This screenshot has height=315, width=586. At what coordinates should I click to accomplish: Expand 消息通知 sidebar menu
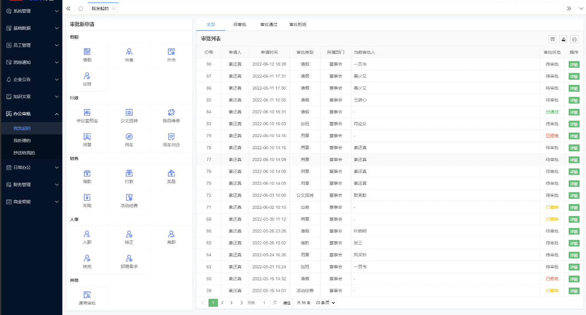pyautogui.click(x=31, y=63)
